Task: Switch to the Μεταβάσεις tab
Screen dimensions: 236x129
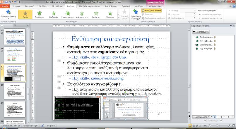Action: (57, 6)
